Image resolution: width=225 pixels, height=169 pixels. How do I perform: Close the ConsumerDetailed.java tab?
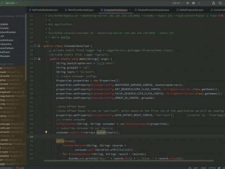pyautogui.click(x=130, y=10)
